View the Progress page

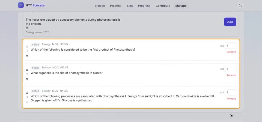pos(144,6)
